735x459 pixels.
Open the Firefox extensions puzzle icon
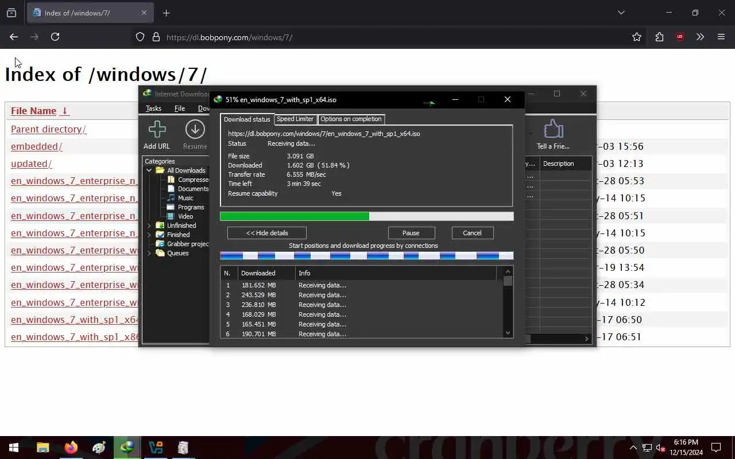point(659,37)
